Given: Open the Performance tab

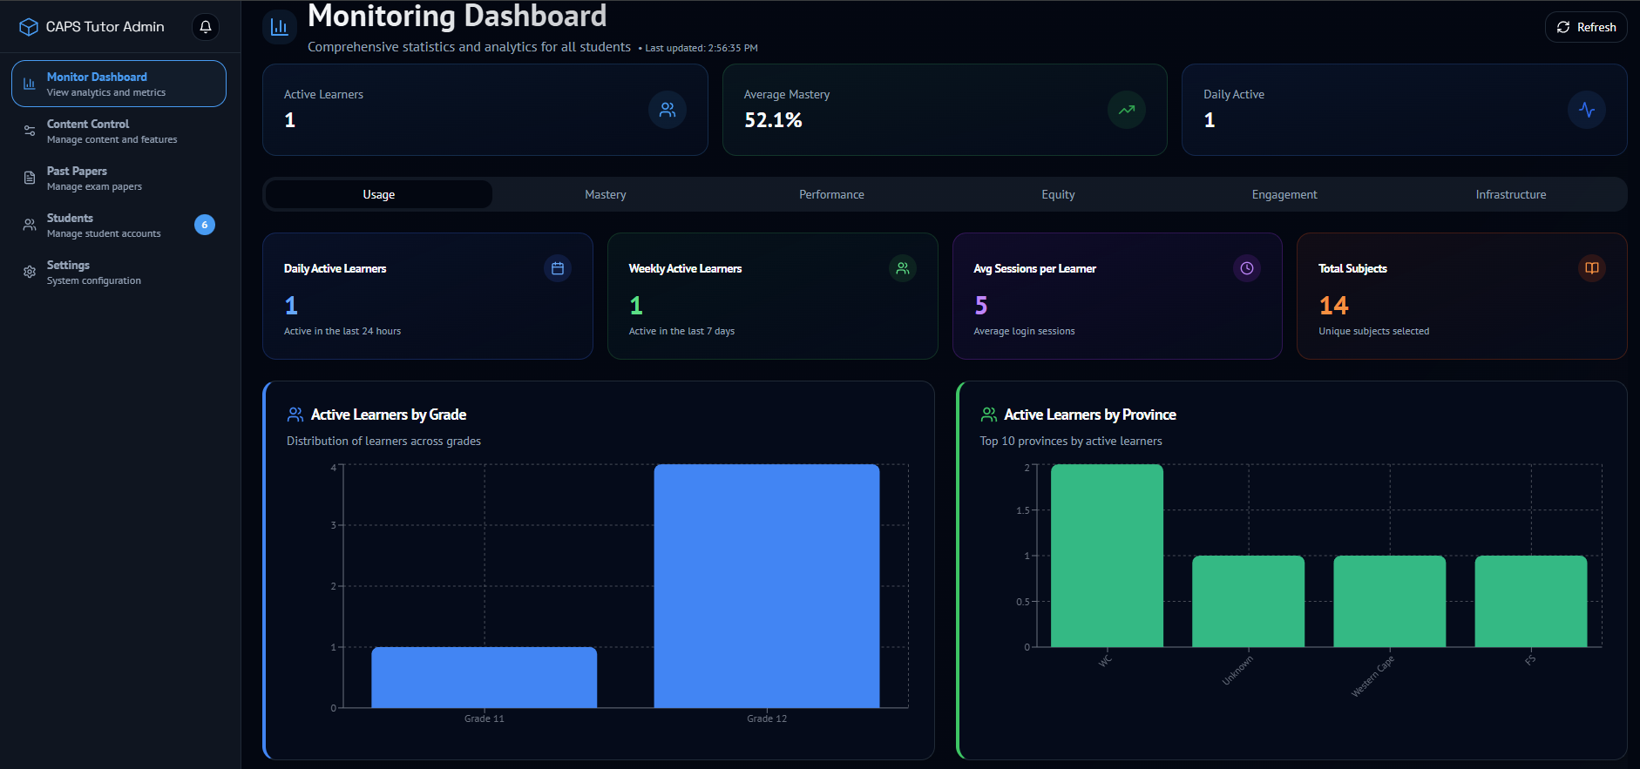Looking at the screenshot, I should click(831, 194).
